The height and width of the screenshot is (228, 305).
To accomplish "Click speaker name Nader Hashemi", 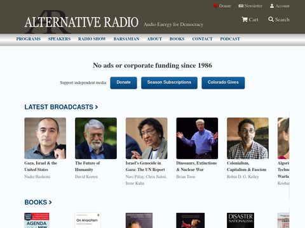I will [x=37, y=177].
